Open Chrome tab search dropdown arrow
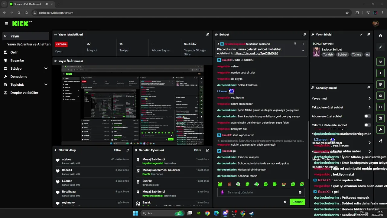The width and height of the screenshot is (387, 218). (x=4, y=4)
